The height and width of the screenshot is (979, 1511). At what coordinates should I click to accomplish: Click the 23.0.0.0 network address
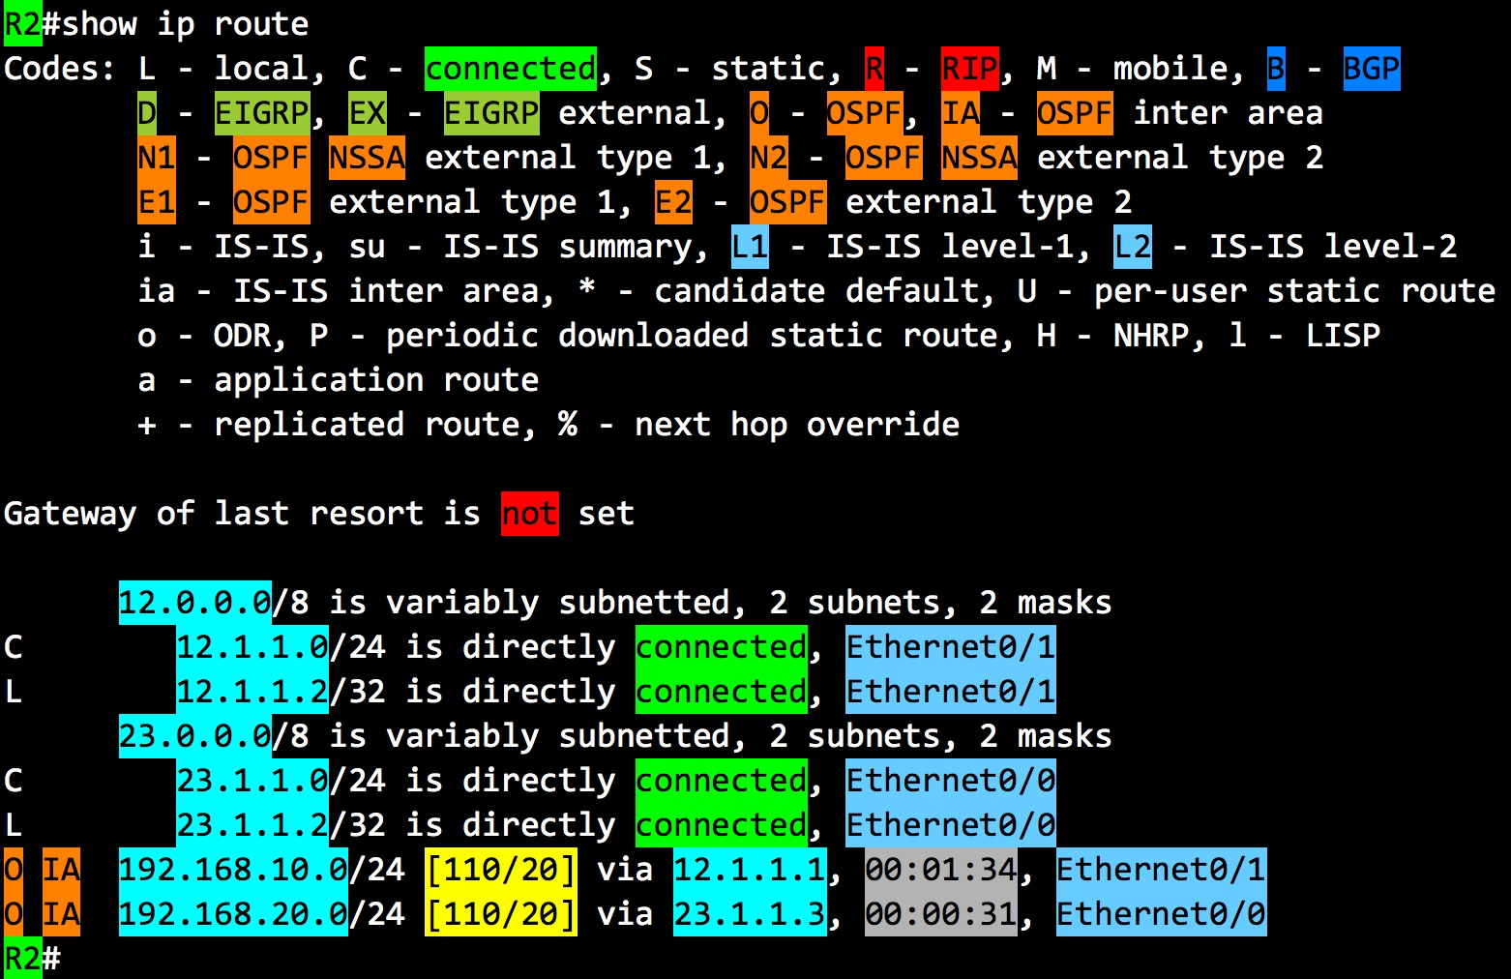[195, 736]
